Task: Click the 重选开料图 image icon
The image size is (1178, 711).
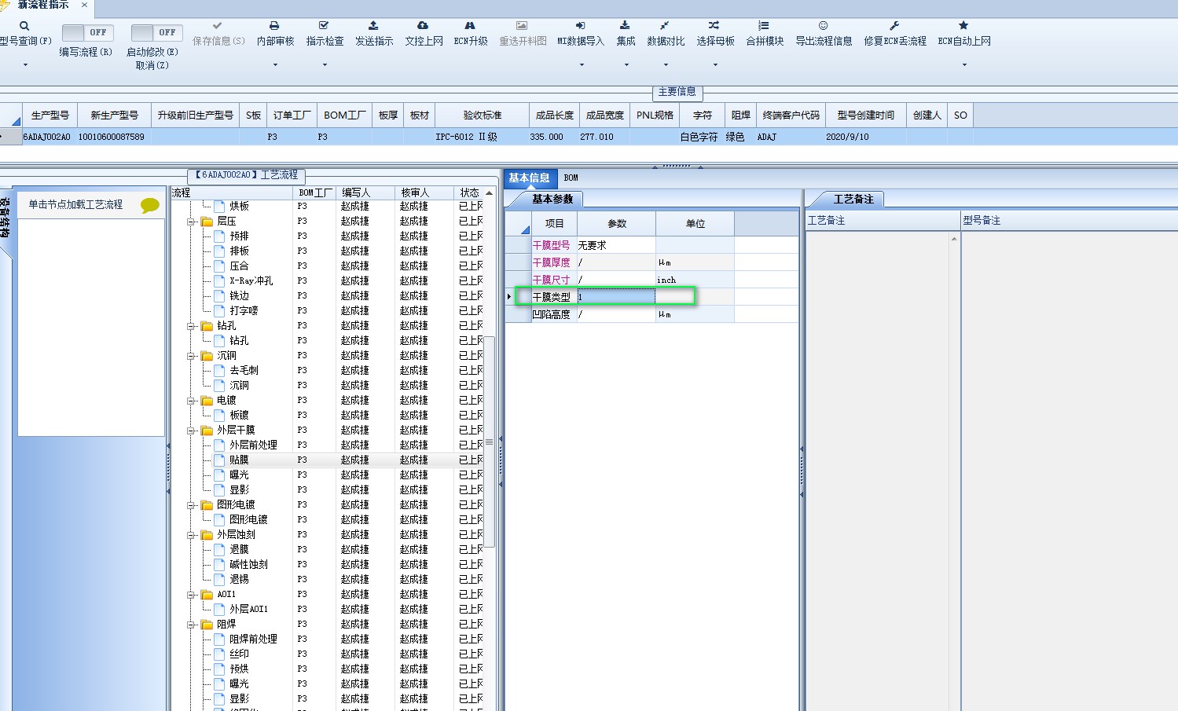Action: click(x=522, y=26)
